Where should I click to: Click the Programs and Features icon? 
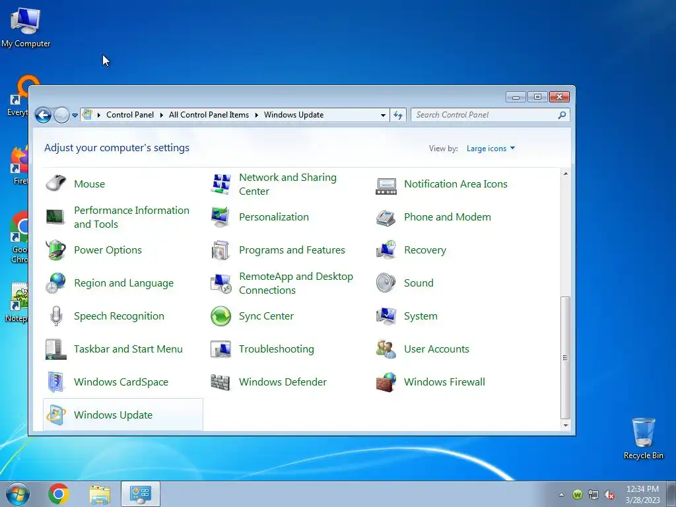point(220,250)
